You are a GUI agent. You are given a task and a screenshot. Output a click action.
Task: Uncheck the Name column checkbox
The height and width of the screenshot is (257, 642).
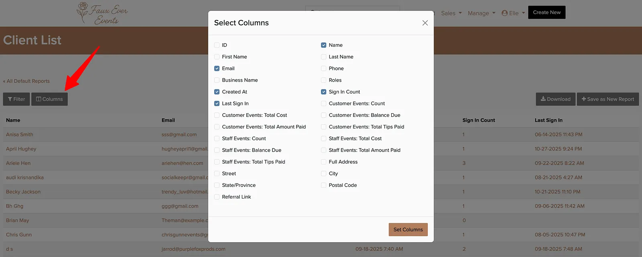click(323, 45)
